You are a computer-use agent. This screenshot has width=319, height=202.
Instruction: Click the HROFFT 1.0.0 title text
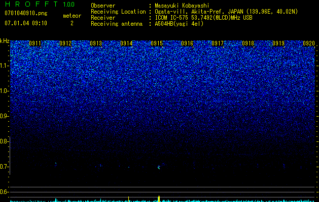tap(40, 4)
